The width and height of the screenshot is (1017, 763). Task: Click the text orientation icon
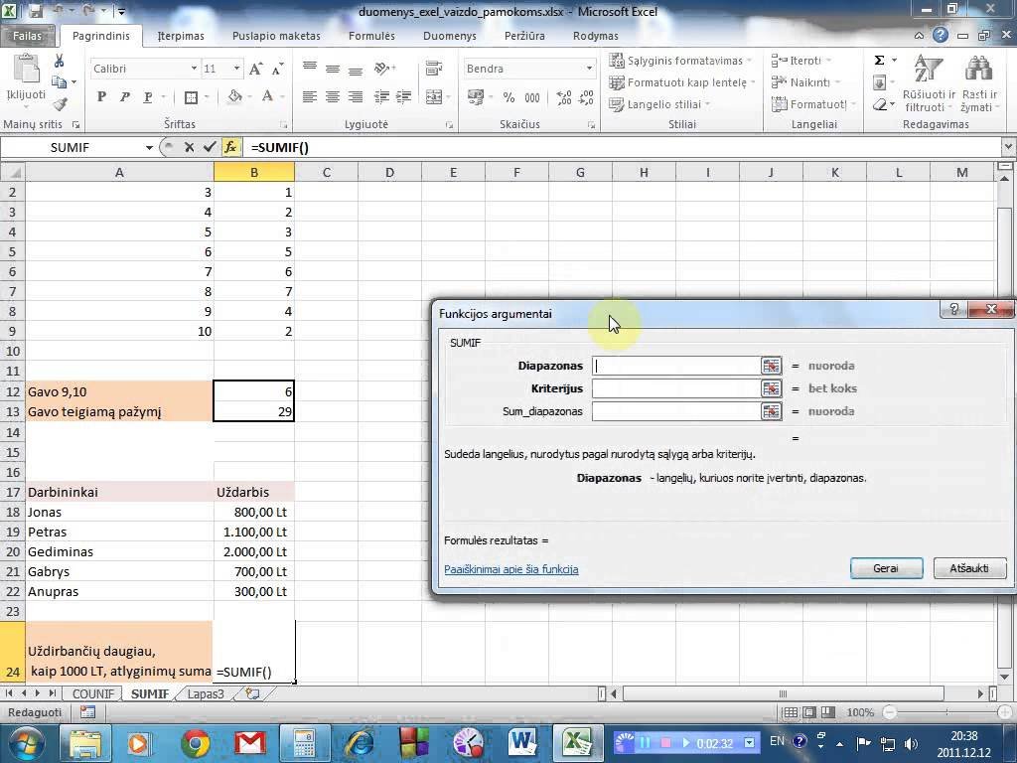pos(383,68)
